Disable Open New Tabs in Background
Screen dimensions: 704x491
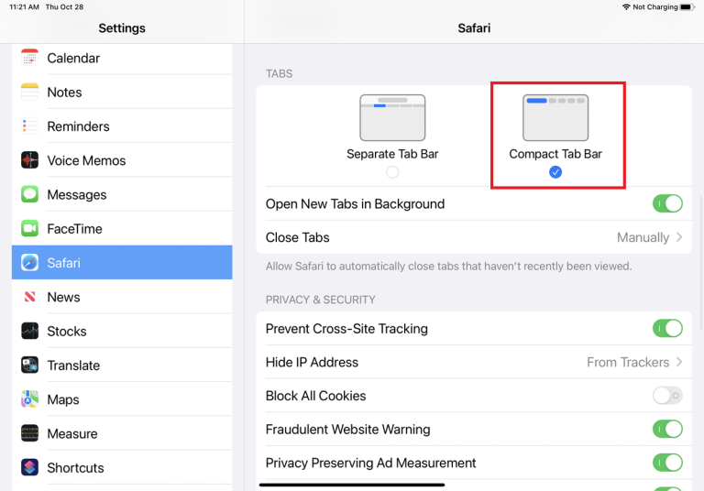coord(666,203)
